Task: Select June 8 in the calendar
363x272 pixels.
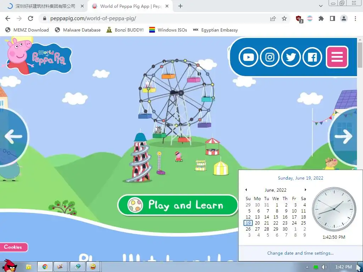Action: point(277,211)
